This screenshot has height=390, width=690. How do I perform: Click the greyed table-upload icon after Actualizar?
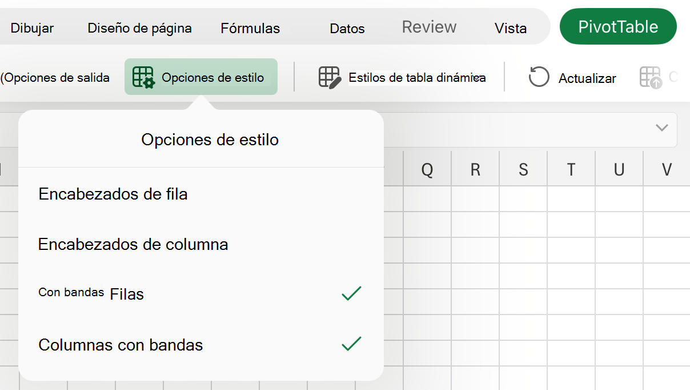pos(651,77)
